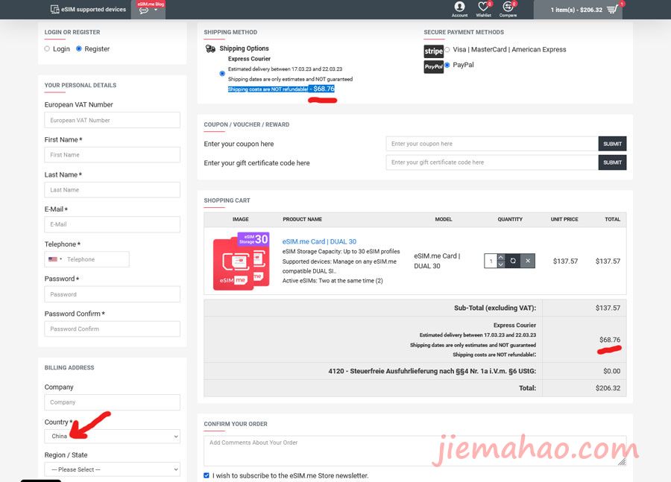This screenshot has width=671, height=482.
Task: Click the Steuerfreie Ausfuhrlieferung tax row text
Action: pos(432,371)
